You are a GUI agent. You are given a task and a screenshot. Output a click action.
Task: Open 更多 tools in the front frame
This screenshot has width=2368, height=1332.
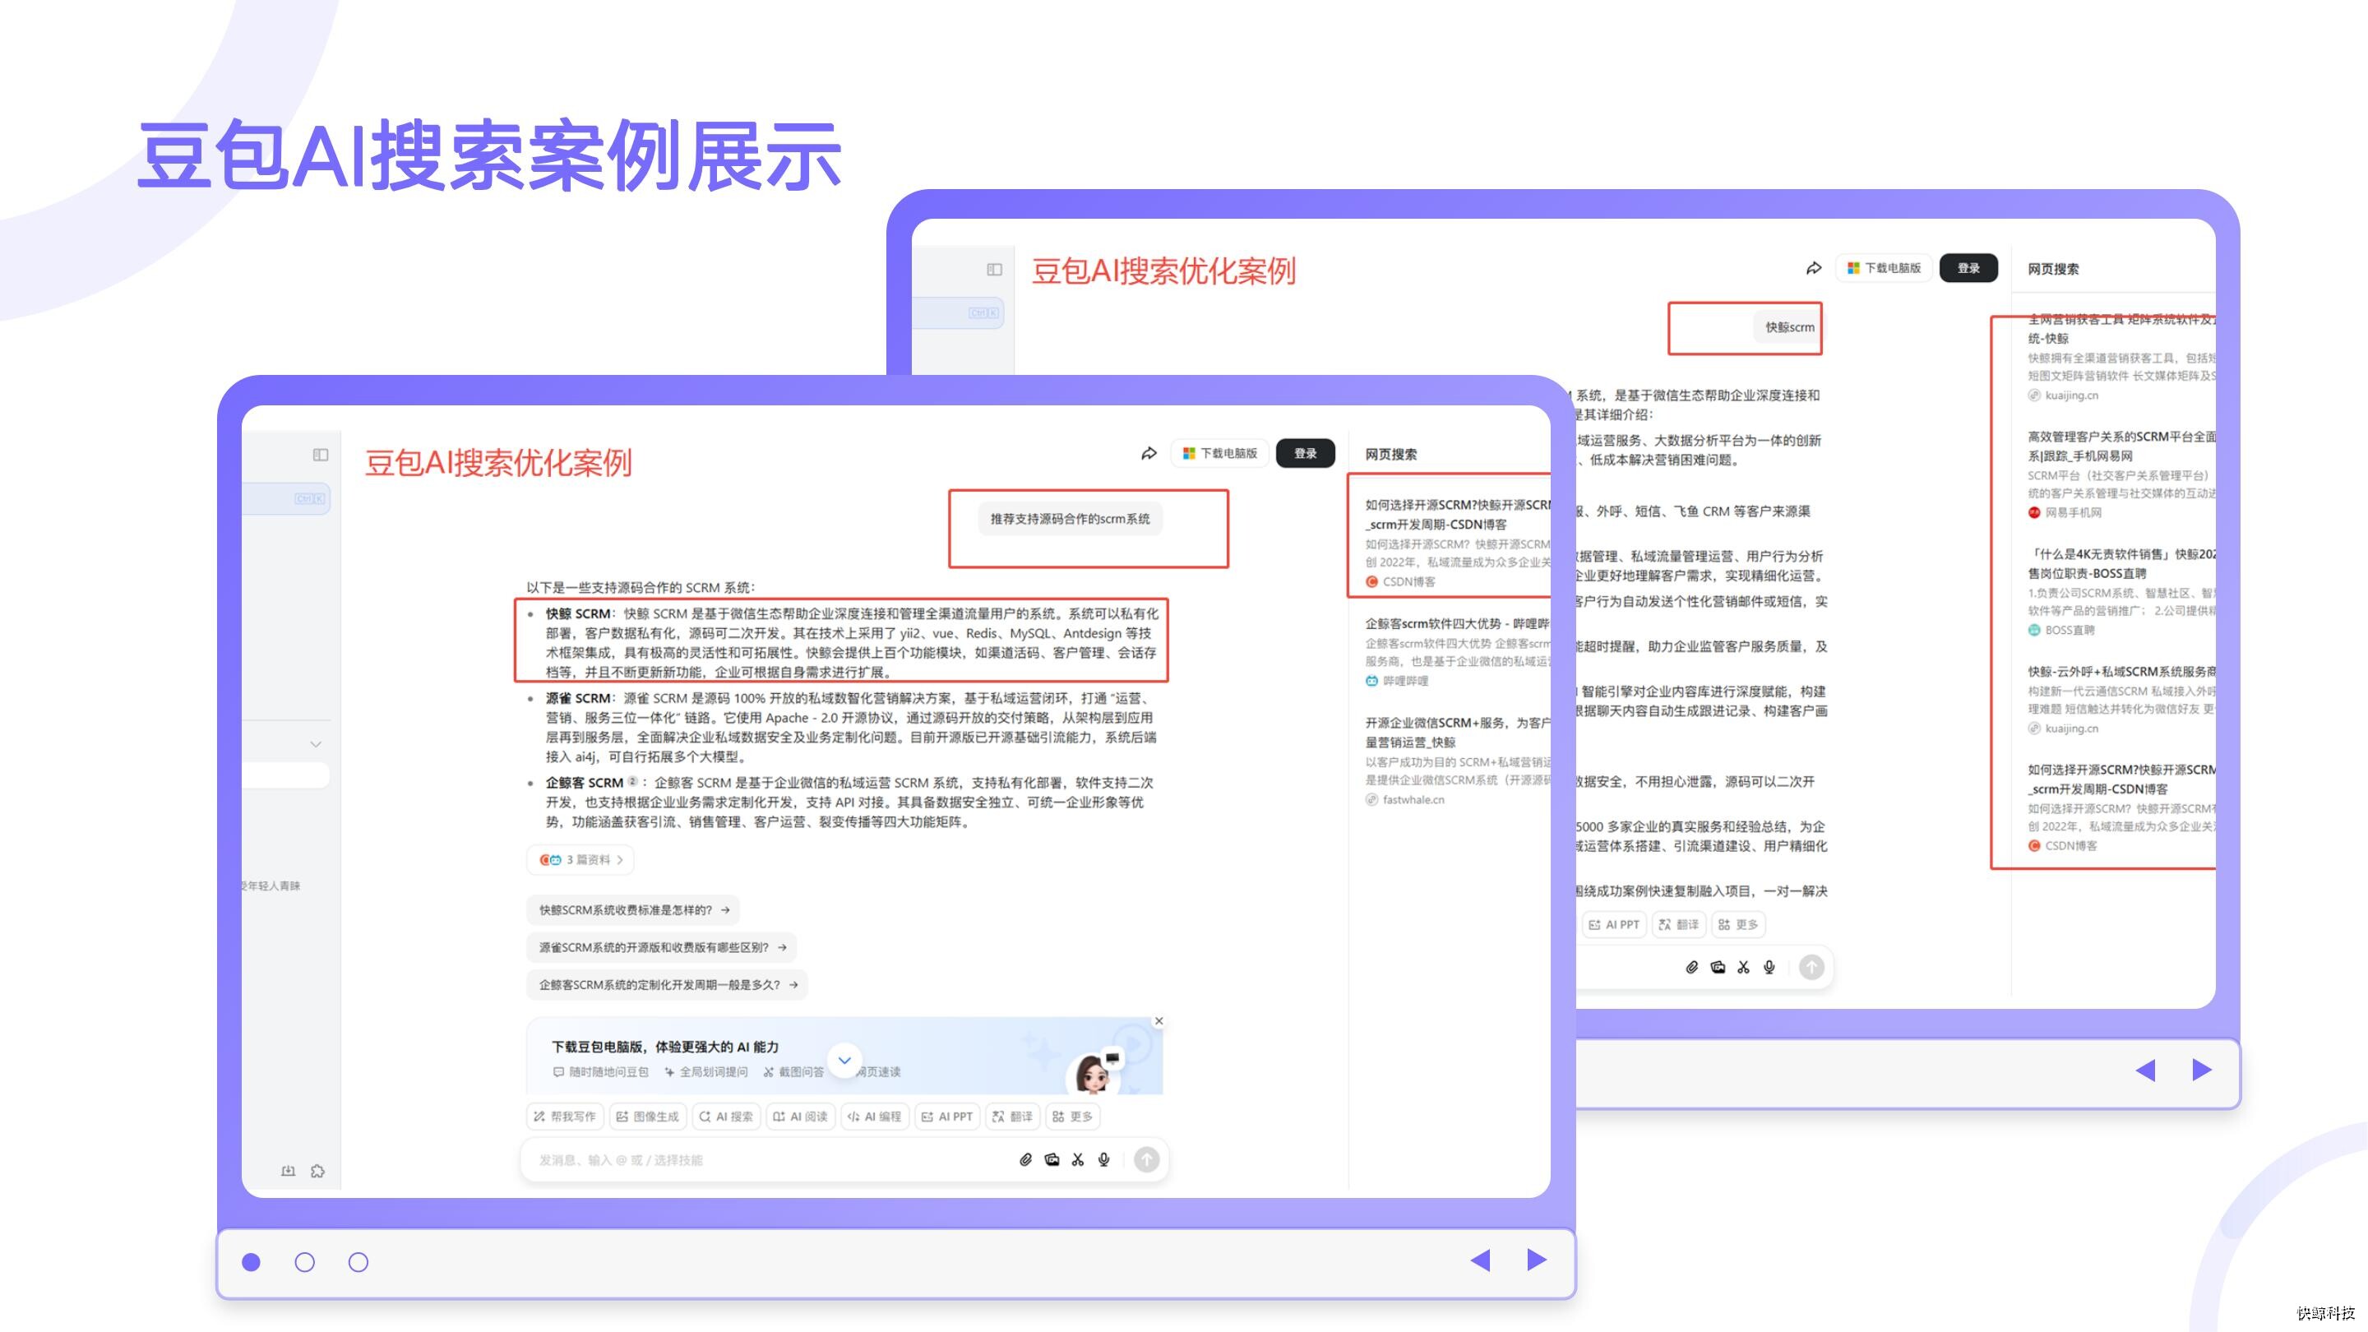(1073, 1116)
